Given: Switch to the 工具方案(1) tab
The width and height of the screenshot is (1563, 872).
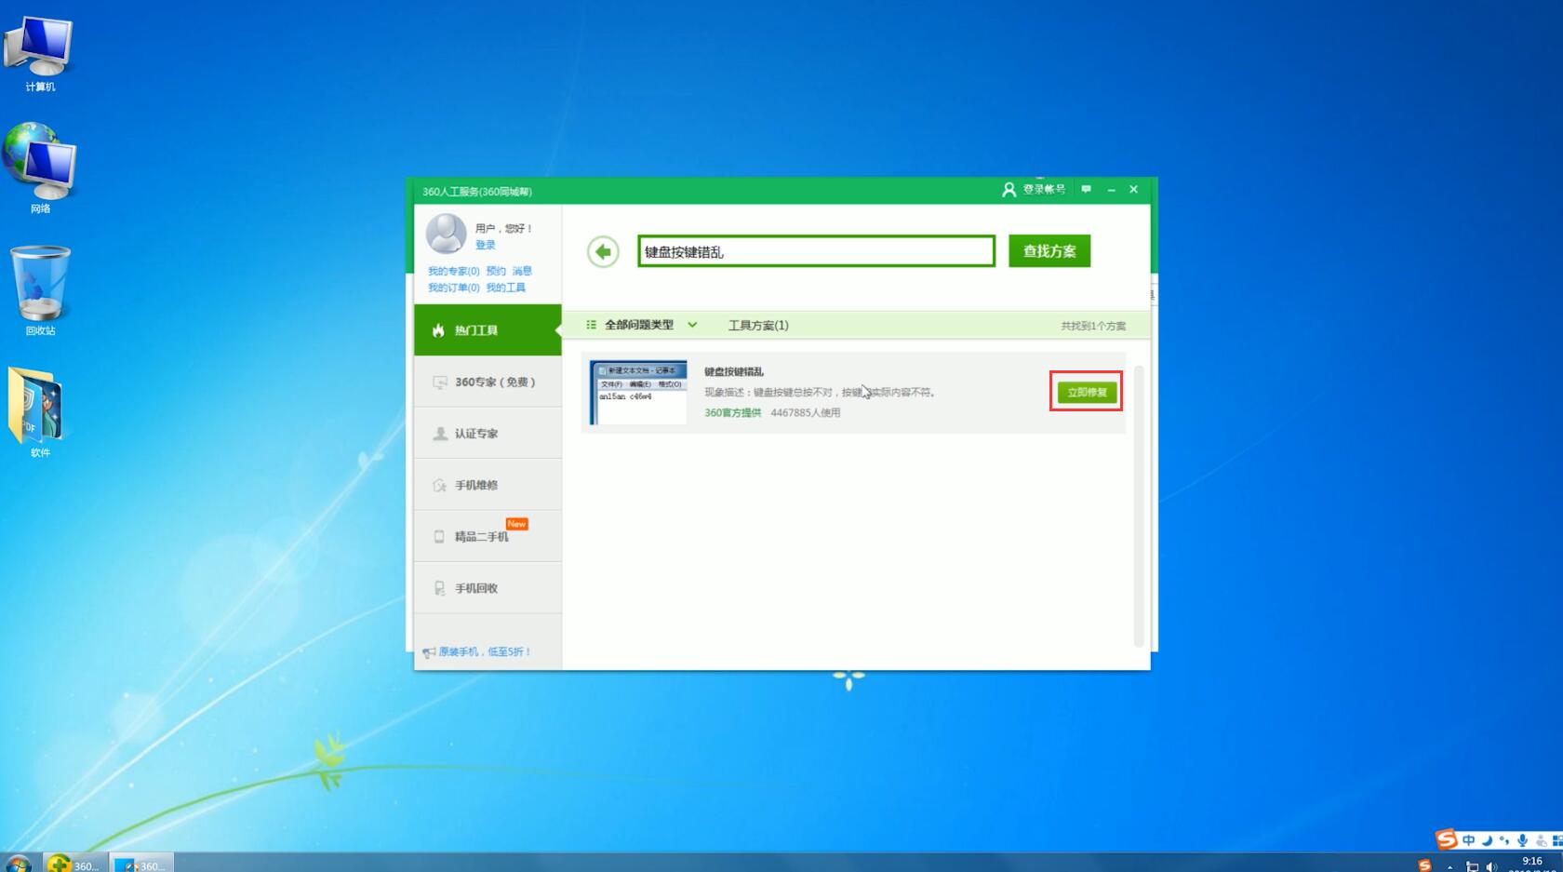Looking at the screenshot, I should tap(758, 325).
